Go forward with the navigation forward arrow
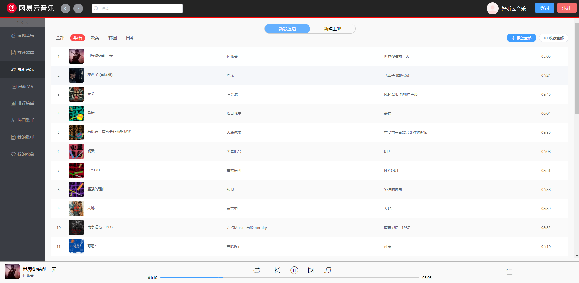 [78, 8]
